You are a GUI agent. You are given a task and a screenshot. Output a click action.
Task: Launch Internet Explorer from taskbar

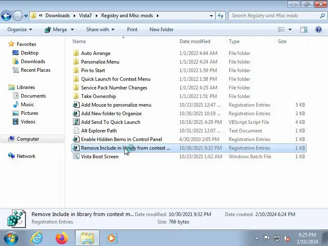36,238
